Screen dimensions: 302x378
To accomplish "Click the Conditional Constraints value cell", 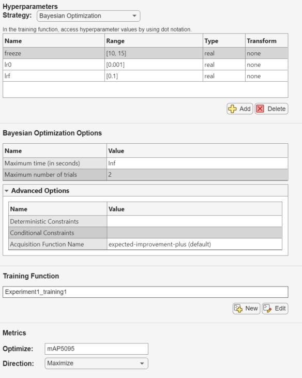I will click(194, 233).
